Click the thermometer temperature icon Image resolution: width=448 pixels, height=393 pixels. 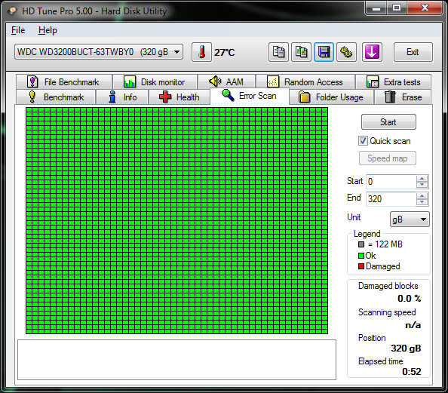pos(201,52)
